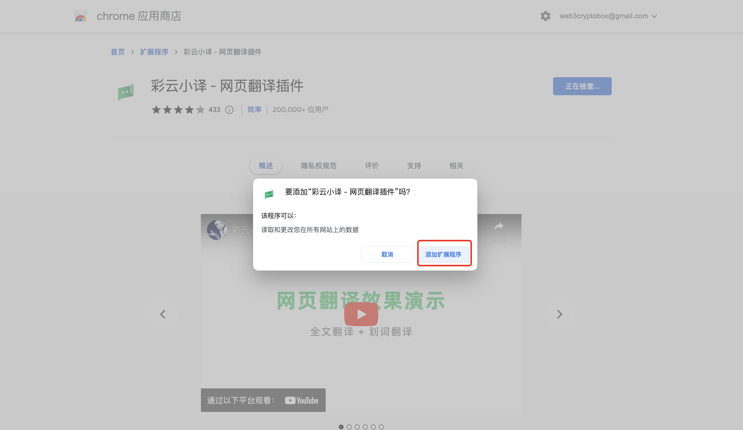Click 添加扩展程序 to confirm install

coord(443,254)
